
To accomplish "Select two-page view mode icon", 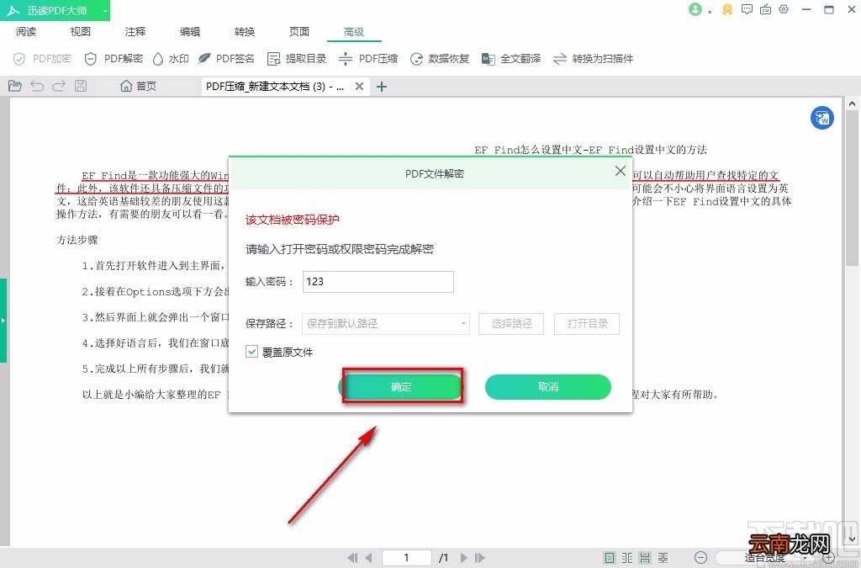I will click(627, 558).
